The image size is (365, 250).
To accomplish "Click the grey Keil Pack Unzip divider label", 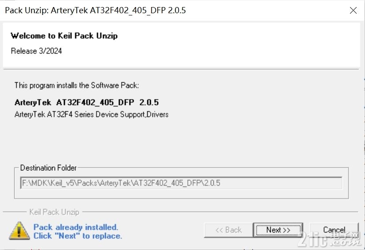I will point(54,212).
